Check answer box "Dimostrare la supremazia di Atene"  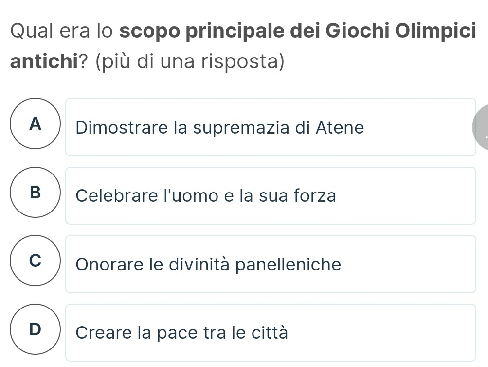[271, 127]
